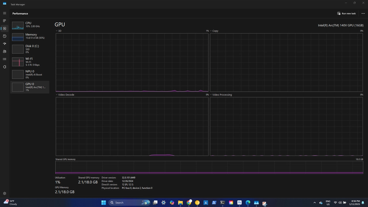Open Task View from taskbar
Viewport: 368px width, 207px height.
point(155,203)
